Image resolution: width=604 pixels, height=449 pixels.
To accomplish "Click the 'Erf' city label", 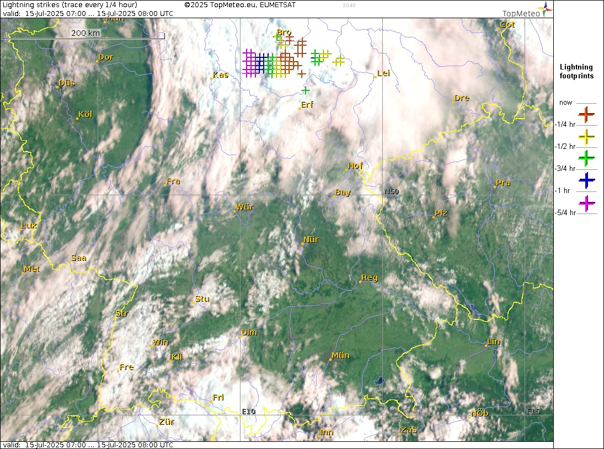I will pyautogui.click(x=307, y=104).
